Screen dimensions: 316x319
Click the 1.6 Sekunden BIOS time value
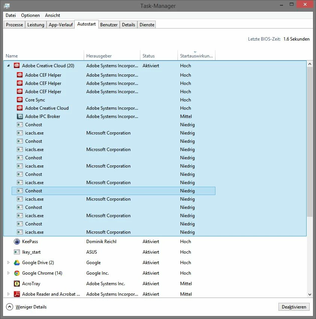296,39
